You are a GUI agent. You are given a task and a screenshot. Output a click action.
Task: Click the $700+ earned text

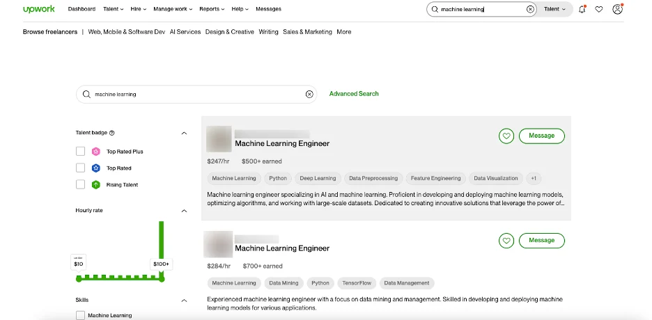263,266
